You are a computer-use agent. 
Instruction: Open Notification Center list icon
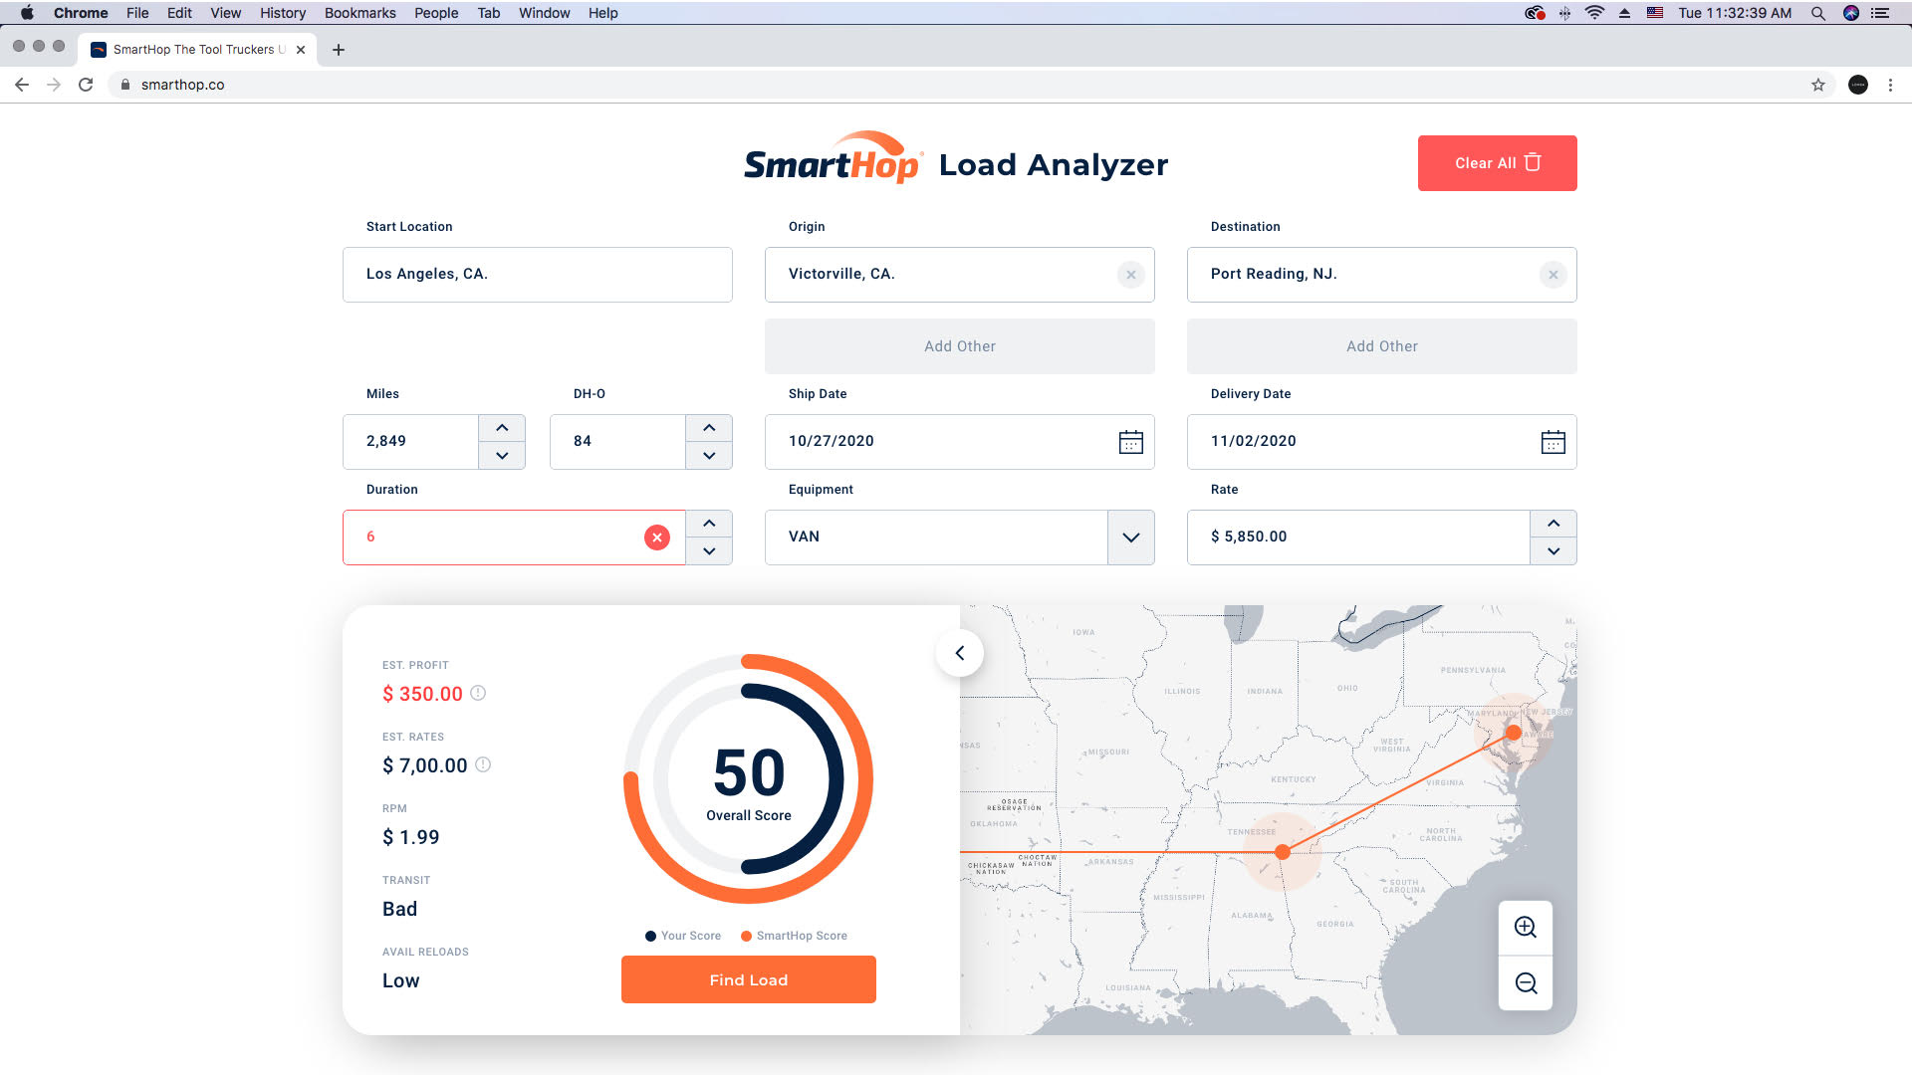point(1879,13)
